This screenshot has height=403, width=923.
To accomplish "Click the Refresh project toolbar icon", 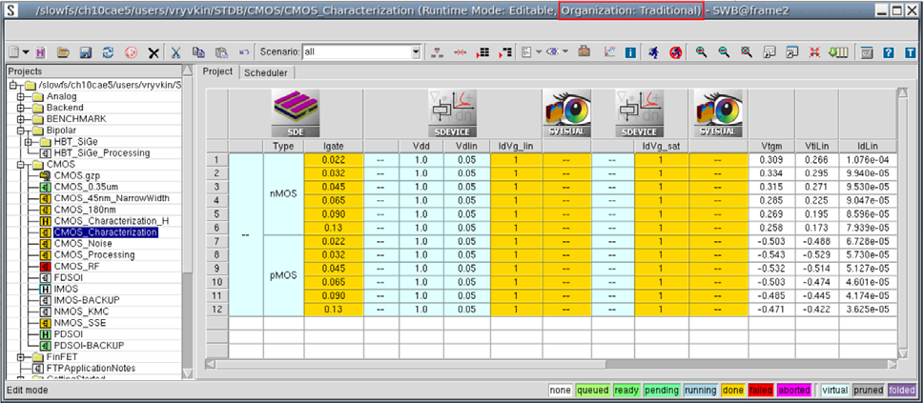I will pos(108,51).
